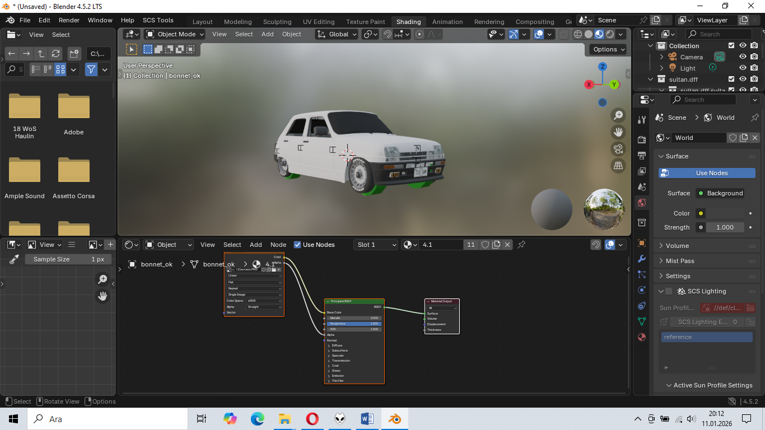Image resolution: width=765 pixels, height=430 pixels.
Task: Hide the Camera object in the outliner
Action: point(743,57)
